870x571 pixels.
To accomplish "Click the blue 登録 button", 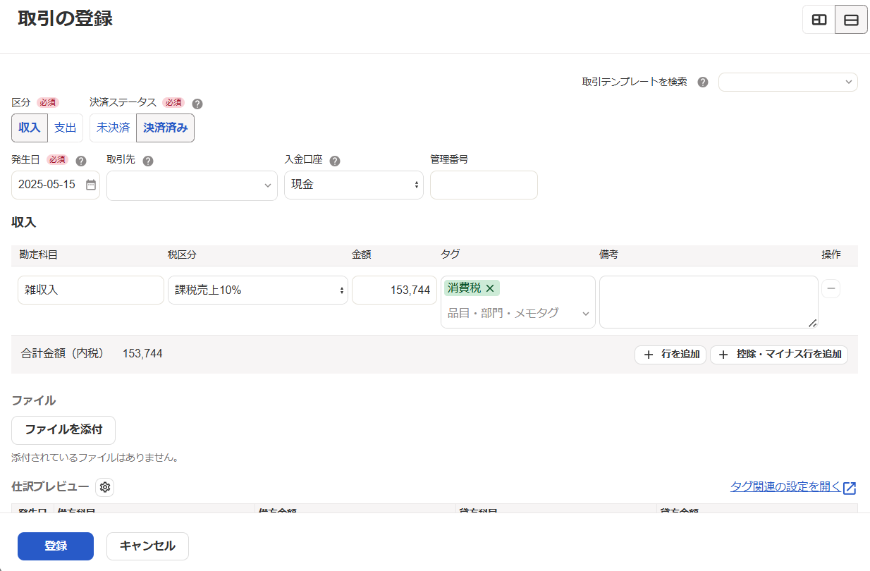I will tap(56, 546).
